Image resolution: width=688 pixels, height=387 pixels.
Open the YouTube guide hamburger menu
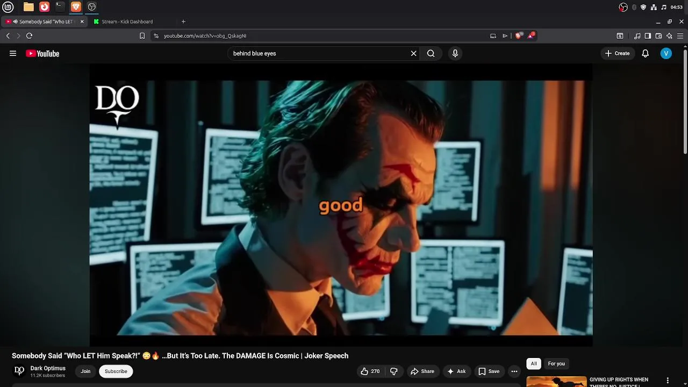pyautogui.click(x=13, y=53)
